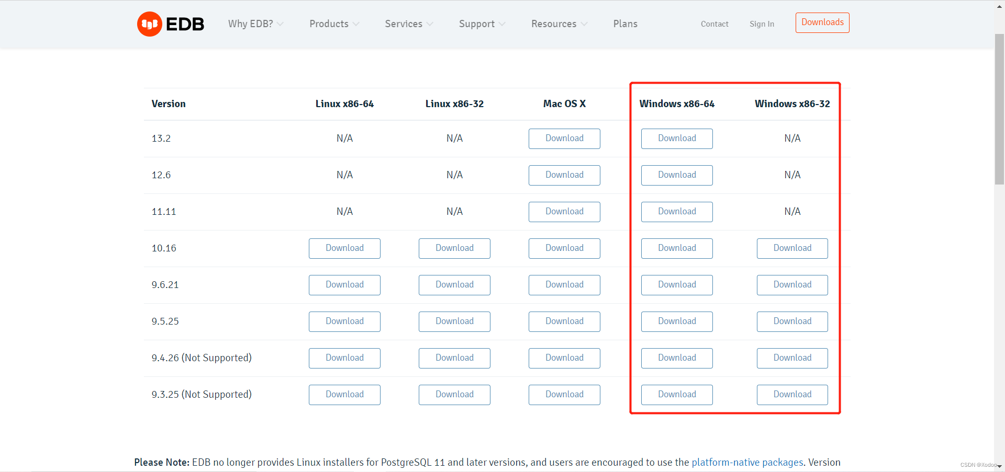Download version 9.5.25 for Mac OS X
This screenshot has height=472, width=1005.
point(564,321)
